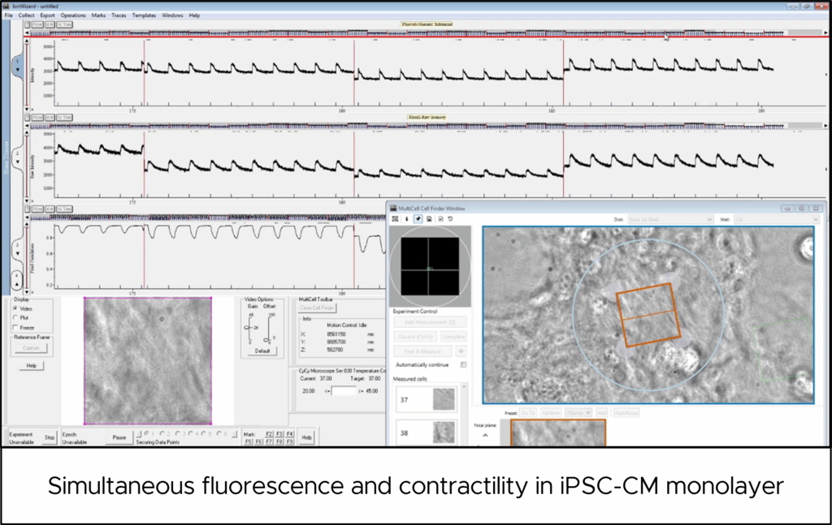Check the Automatically continue checkbox
832x525 pixels.
[463, 365]
